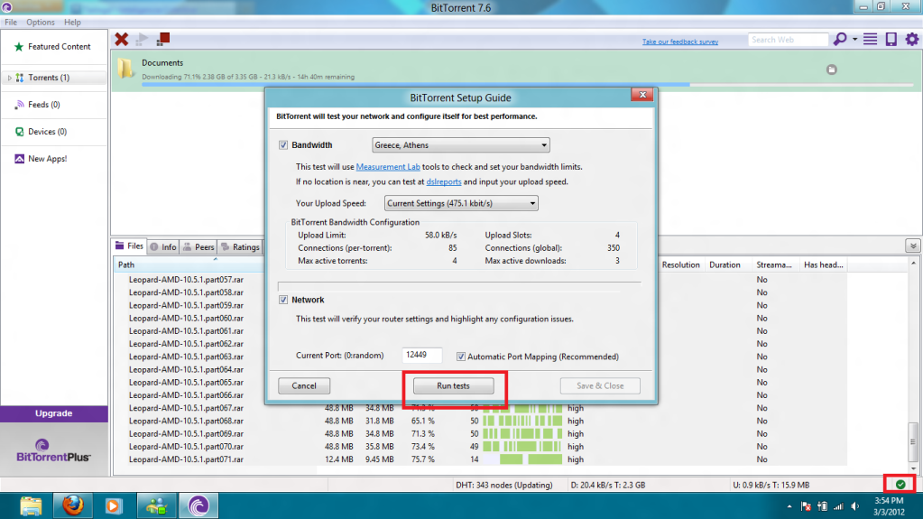
Task: Show hidden tray icons arrow
Action: tap(789, 506)
